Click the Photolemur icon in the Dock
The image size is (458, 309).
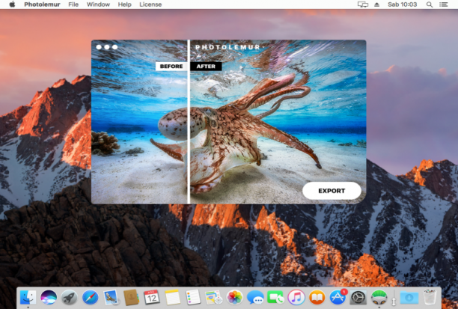point(379,298)
